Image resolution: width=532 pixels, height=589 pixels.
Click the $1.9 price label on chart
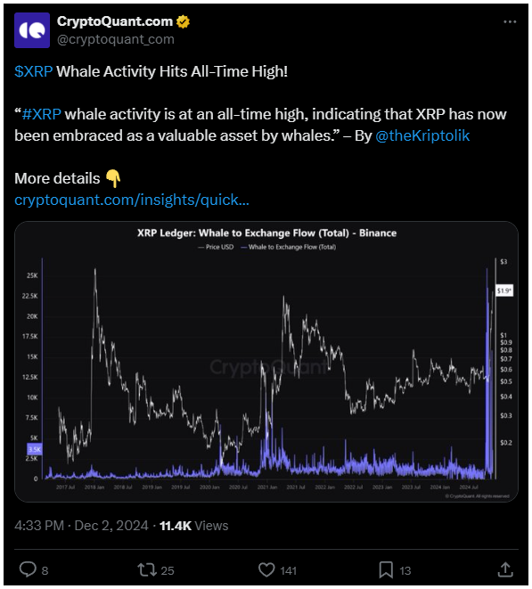pos(503,290)
